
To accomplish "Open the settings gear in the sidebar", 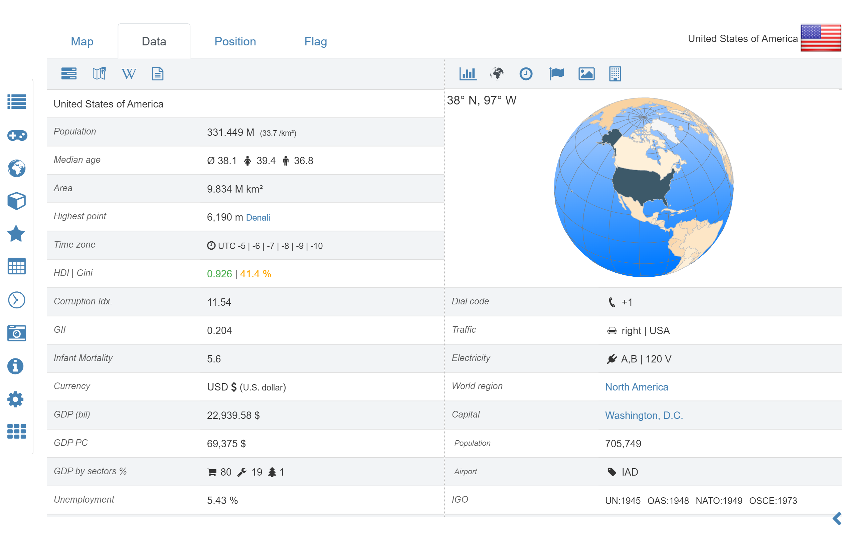I will coord(16,399).
